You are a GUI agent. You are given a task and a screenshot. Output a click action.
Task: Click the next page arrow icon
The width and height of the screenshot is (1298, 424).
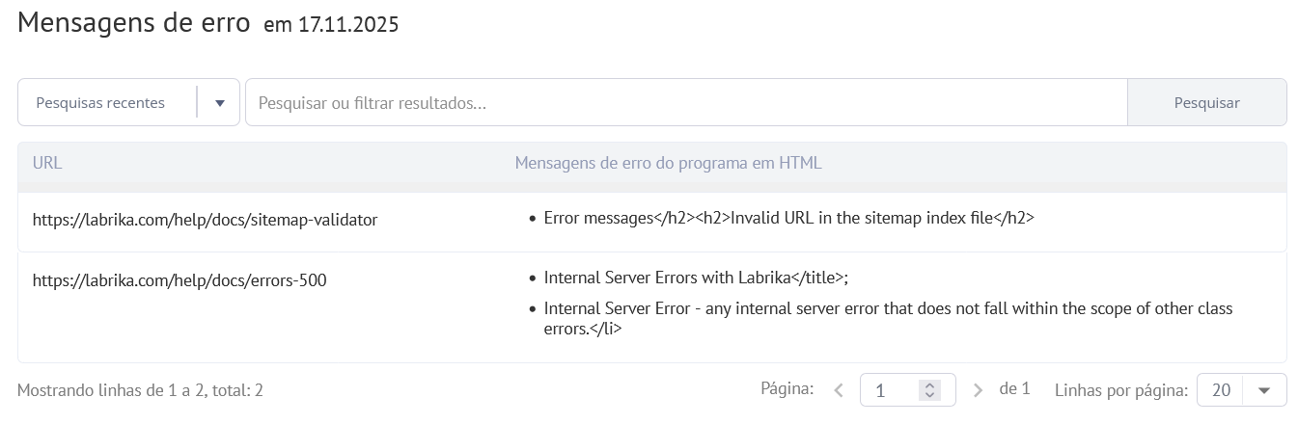pyautogui.click(x=978, y=390)
